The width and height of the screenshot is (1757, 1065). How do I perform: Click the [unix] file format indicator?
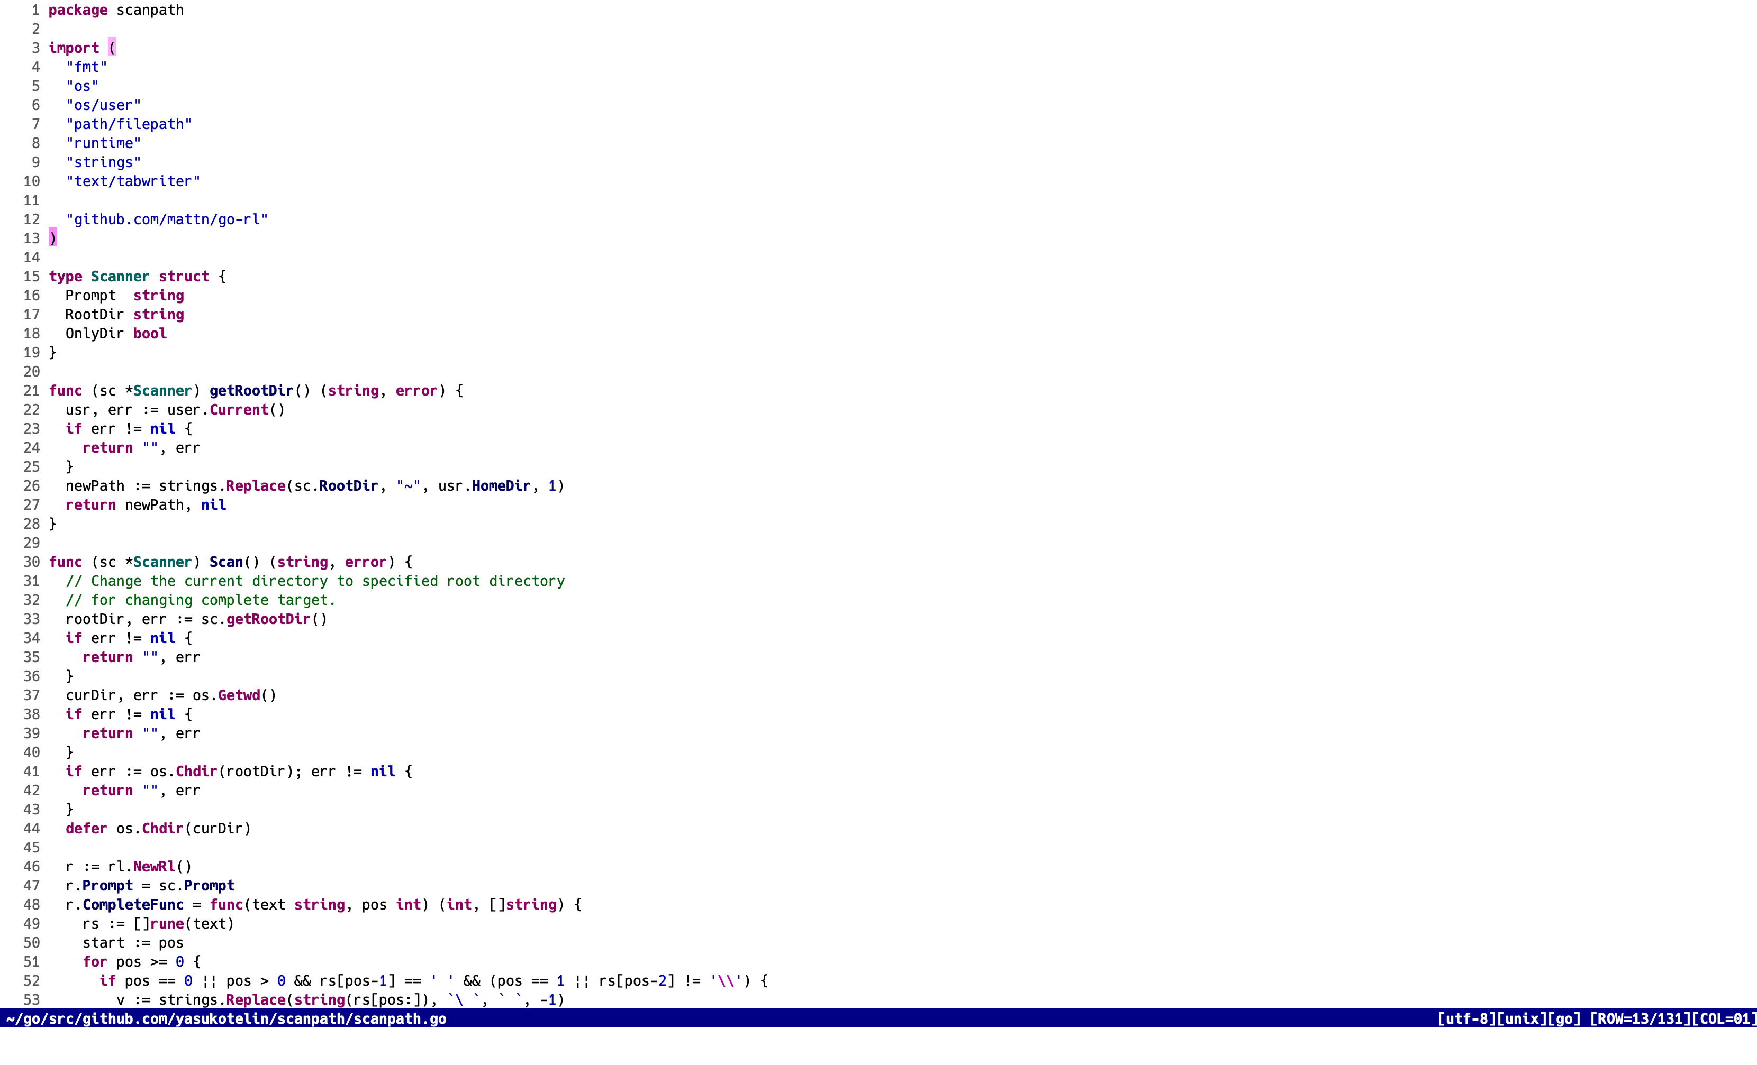(1521, 1018)
